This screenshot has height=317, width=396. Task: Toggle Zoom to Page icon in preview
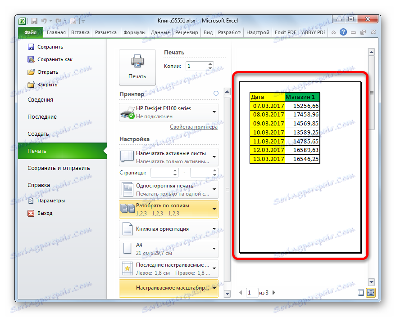coord(370,292)
